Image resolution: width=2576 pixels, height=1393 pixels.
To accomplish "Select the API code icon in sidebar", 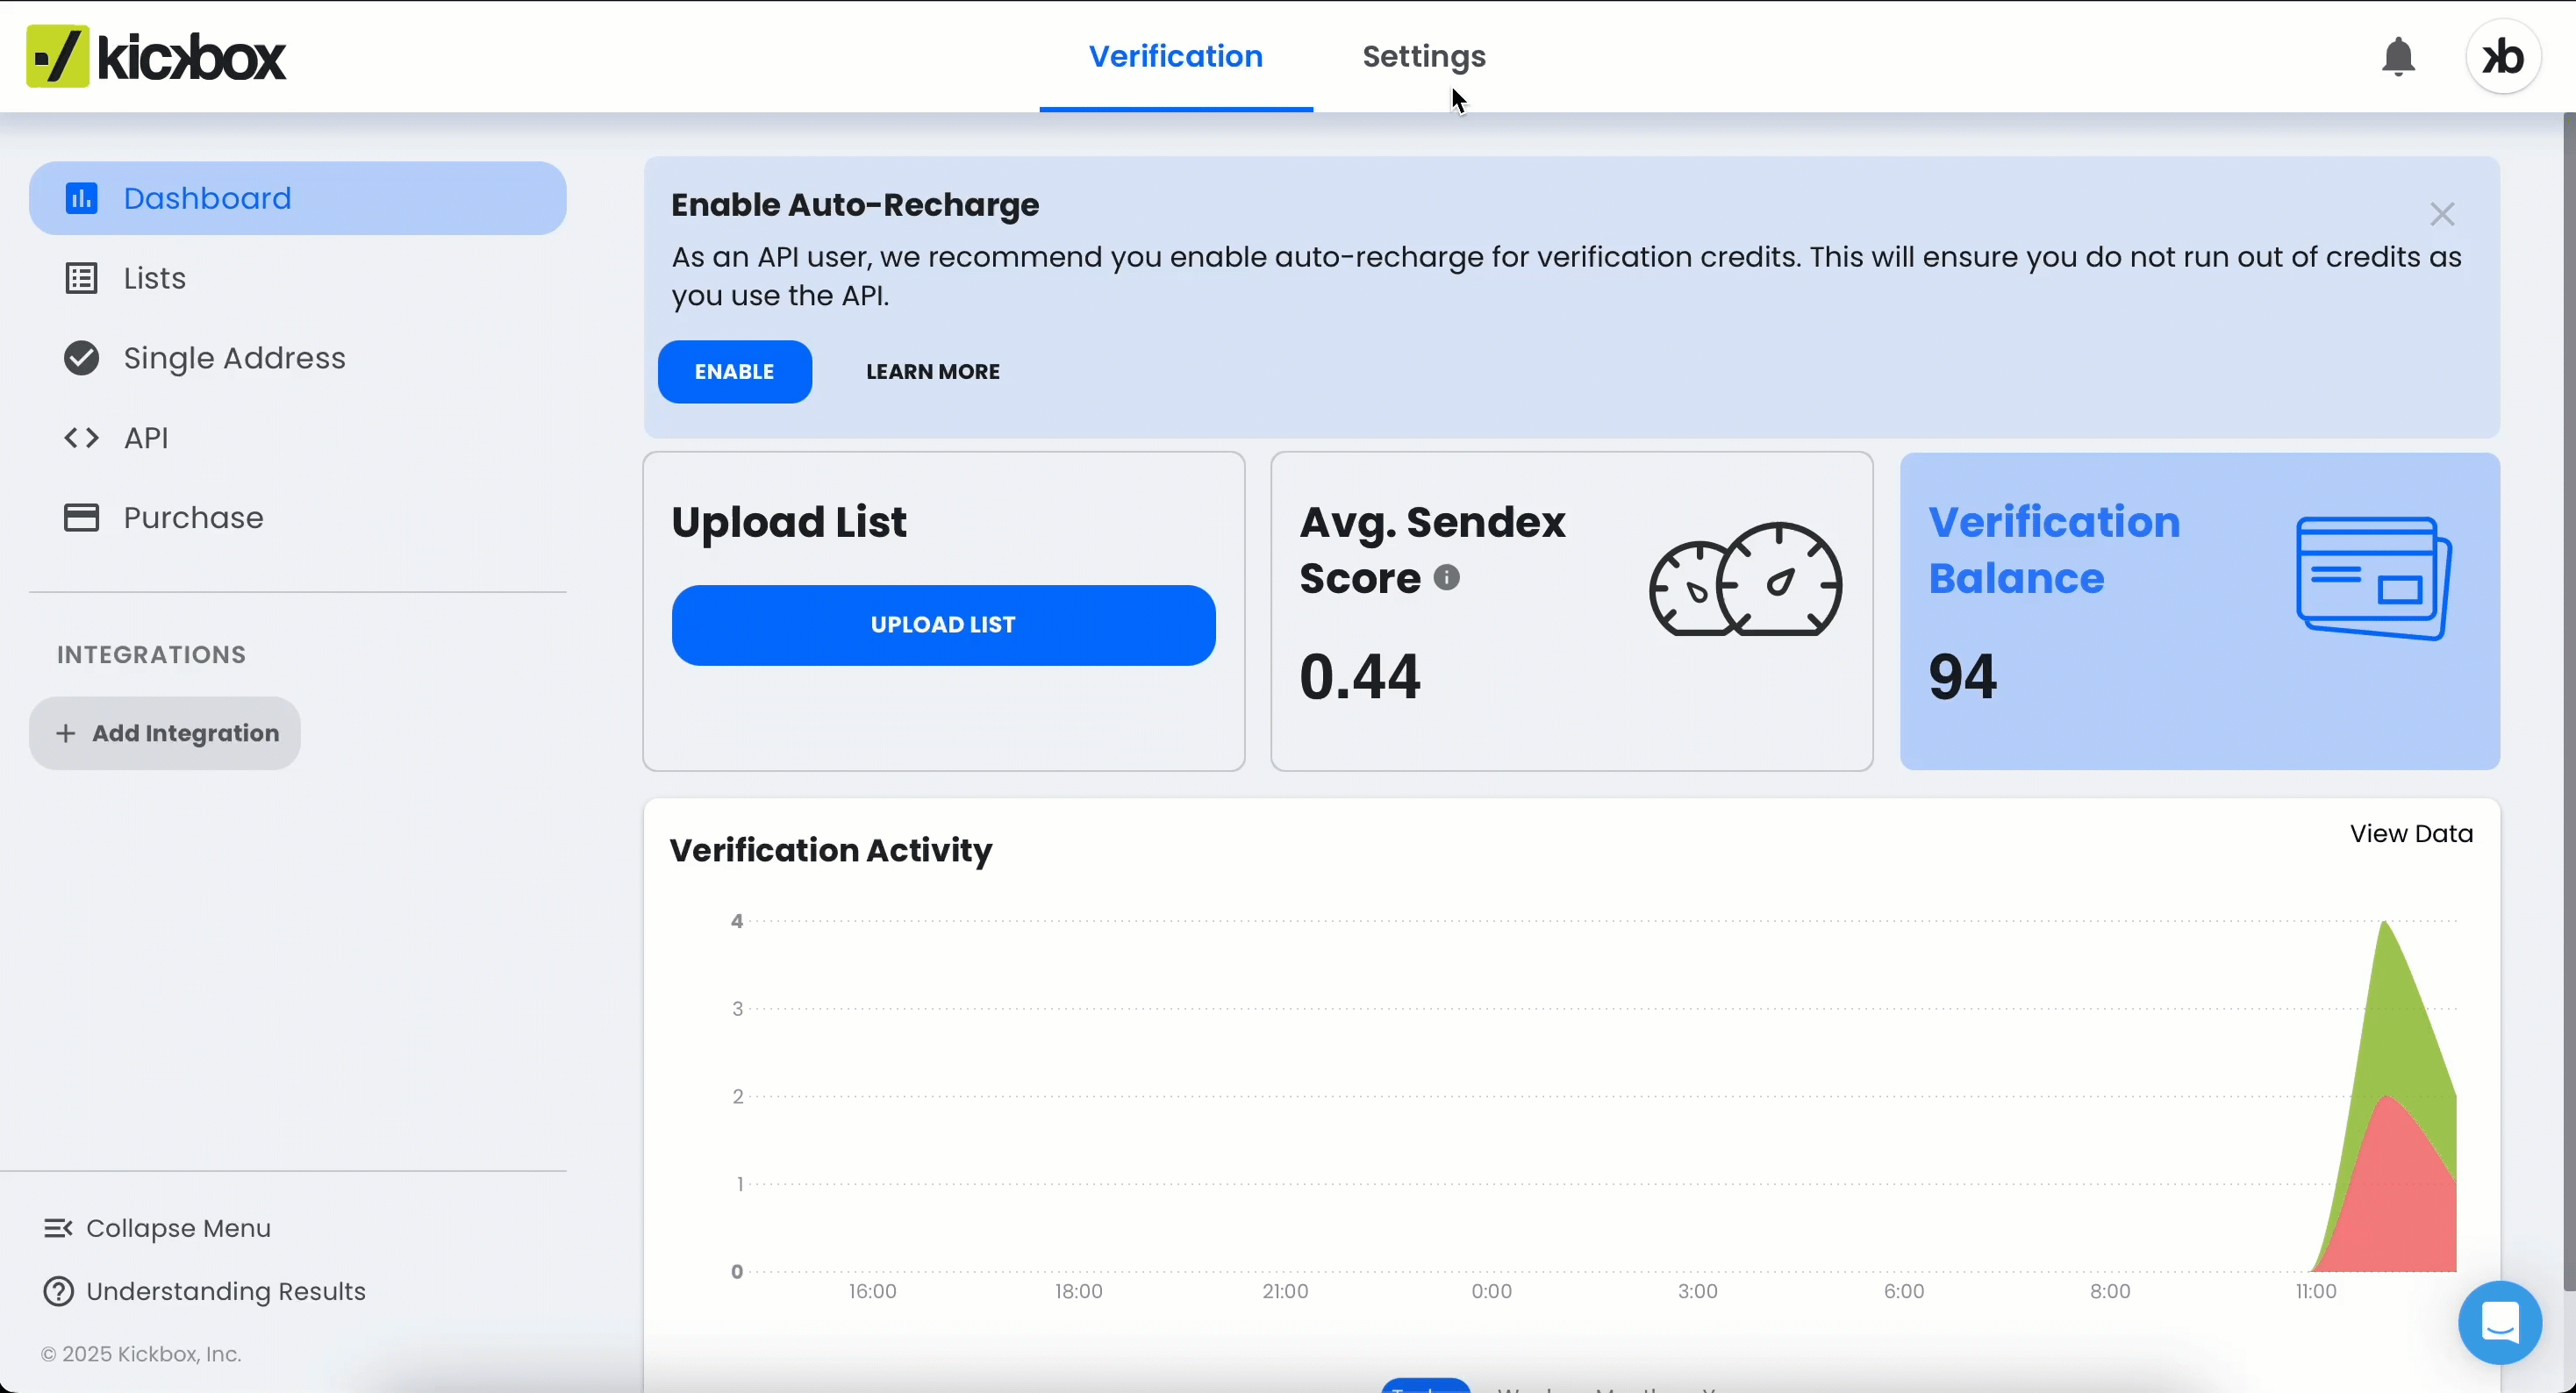I will (82, 437).
